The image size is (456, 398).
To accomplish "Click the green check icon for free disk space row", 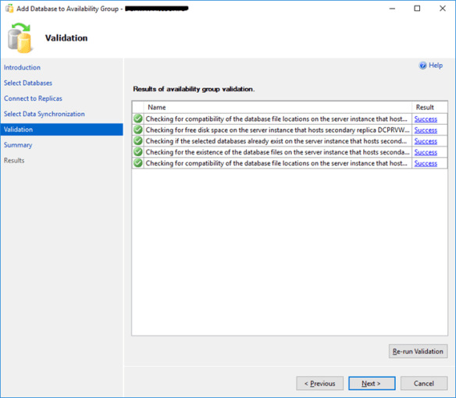I will 138,130.
